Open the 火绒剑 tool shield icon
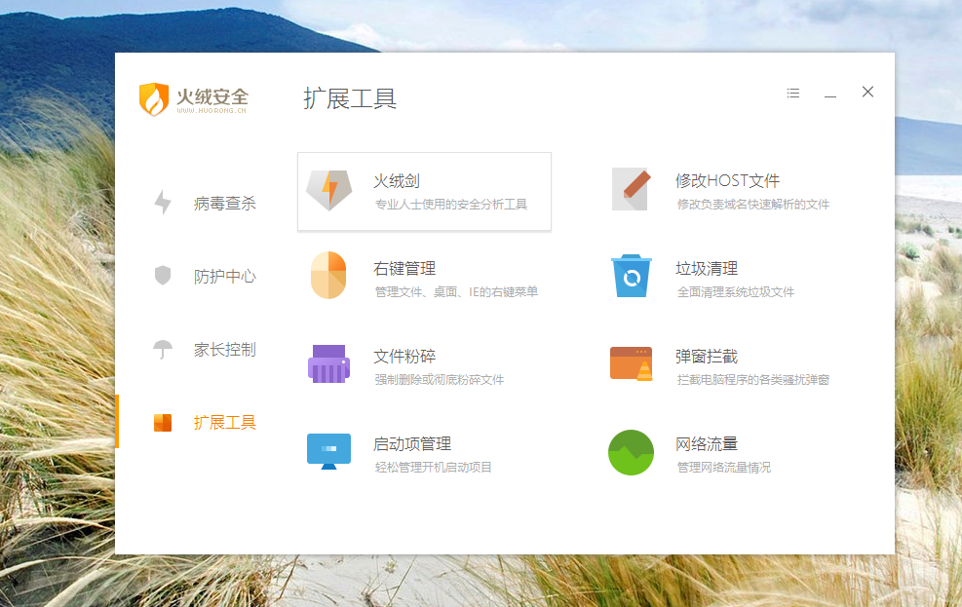 (328, 191)
